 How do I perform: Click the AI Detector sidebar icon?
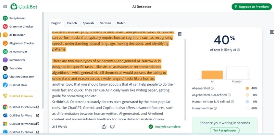[x=5, y=35]
